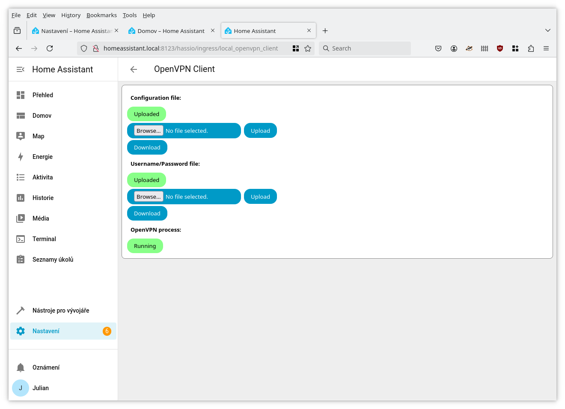This screenshot has height=409, width=565.
Task: Open Nástroje pro vývojáře hammer icon
Action: (21, 310)
